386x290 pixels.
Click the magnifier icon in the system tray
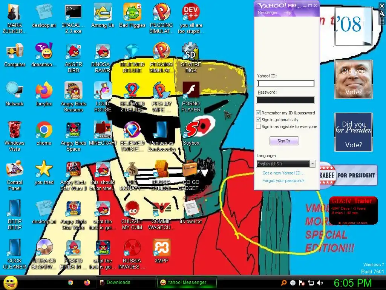point(283,283)
